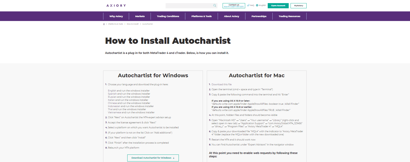Go to How to Install breadcrumb
410x162 pixels.
132,24
